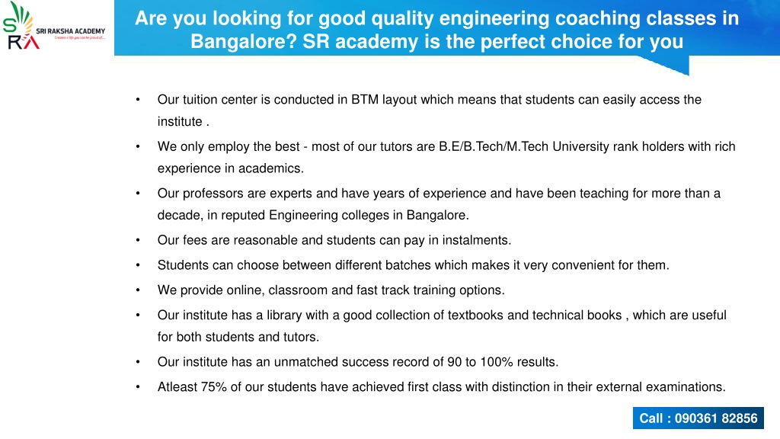Select the BTM layout tuition center bullet
This screenshot has width=780, height=439.
tap(430, 111)
